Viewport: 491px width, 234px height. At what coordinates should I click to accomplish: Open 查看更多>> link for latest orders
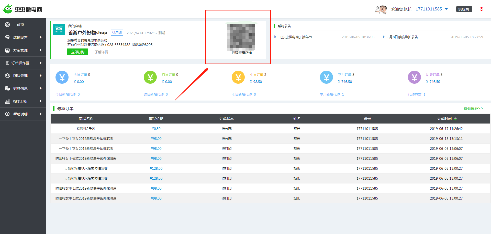pyautogui.click(x=473, y=108)
